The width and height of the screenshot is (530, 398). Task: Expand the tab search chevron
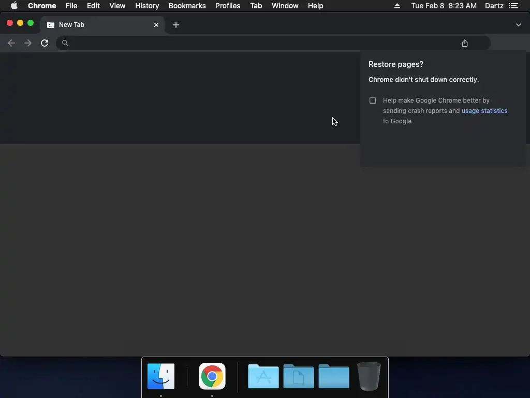tap(519, 25)
